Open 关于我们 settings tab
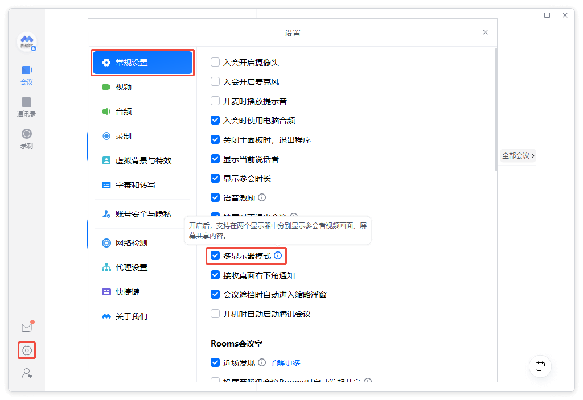The height and width of the screenshot is (400, 583). click(x=143, y=316)
